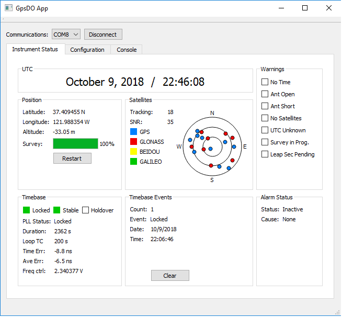Click the green Stable indicator

point(56,210)
